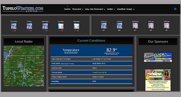Select the 7:00 pm hourly forecast icon
Viewport: 181px width, 97px height.
coord(119,26)
